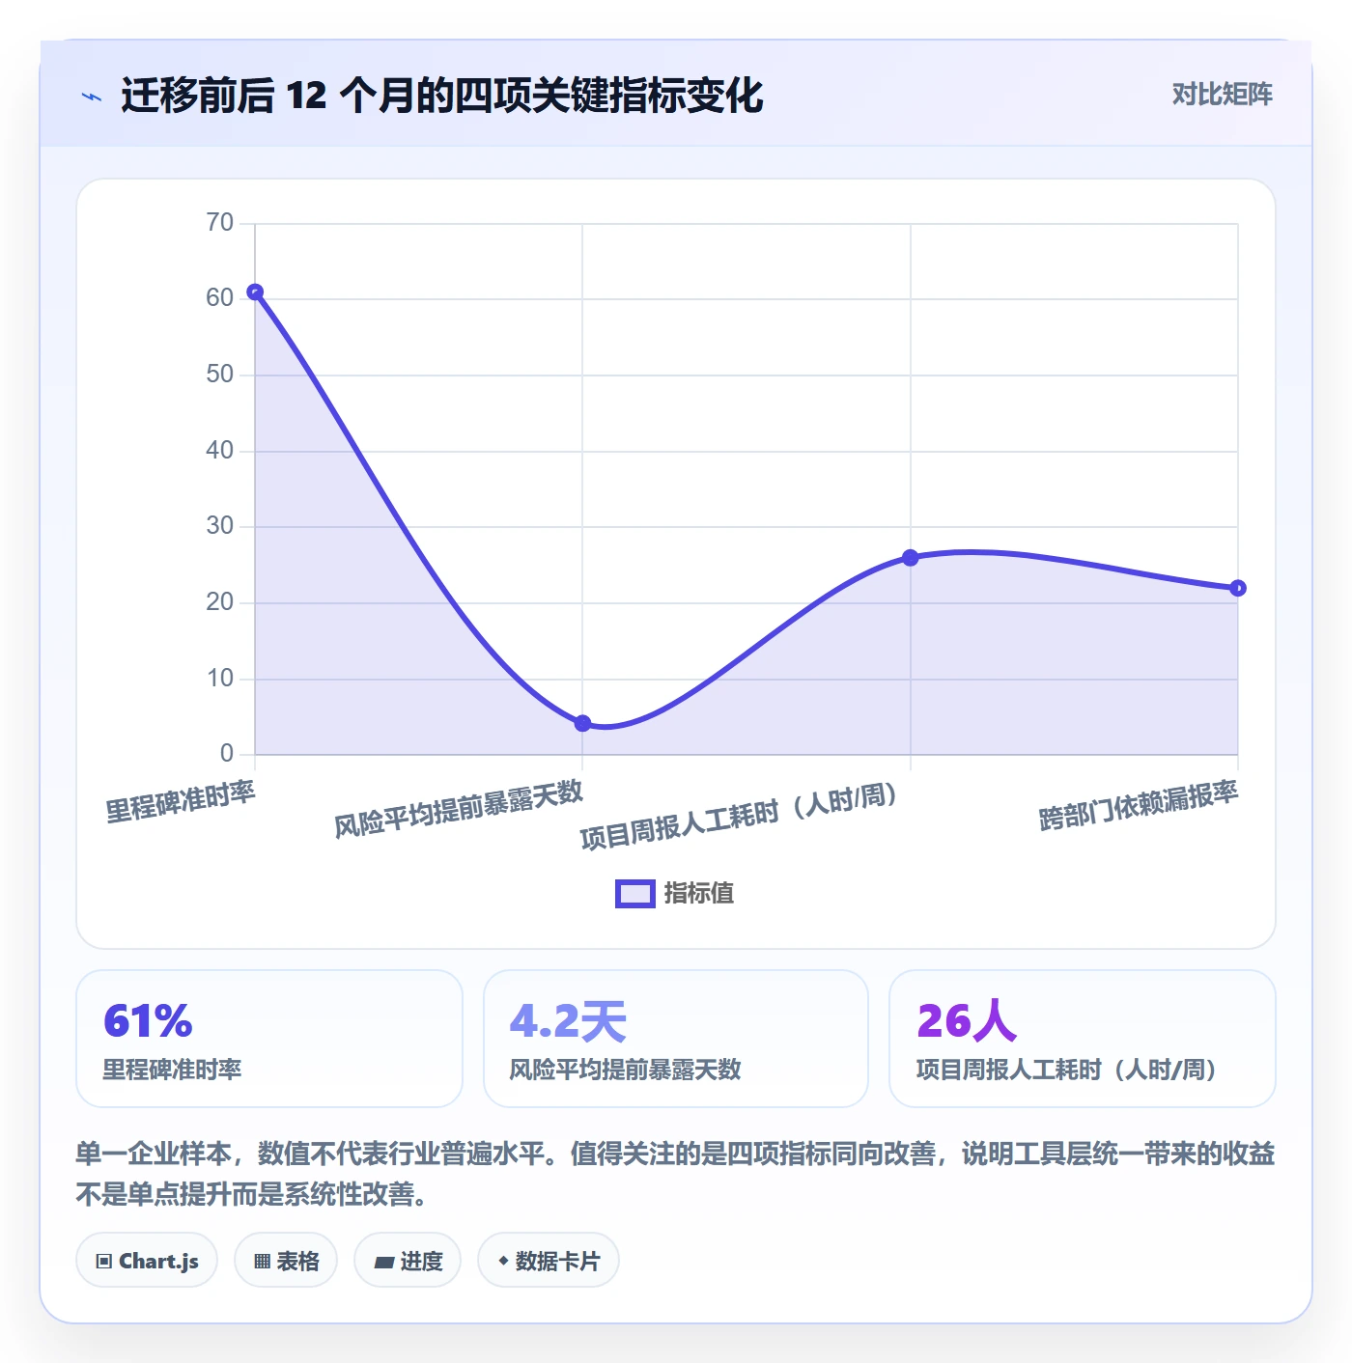The height and width of the screenshot is (1363, 1352).
Task: Click the 指标值 legend color swatch
Action: 635,894
